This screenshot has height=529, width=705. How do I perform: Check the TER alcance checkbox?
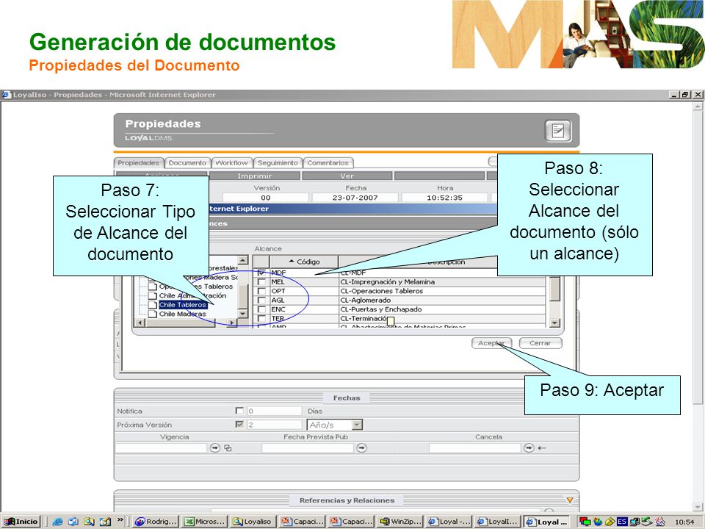pos(261,318)
